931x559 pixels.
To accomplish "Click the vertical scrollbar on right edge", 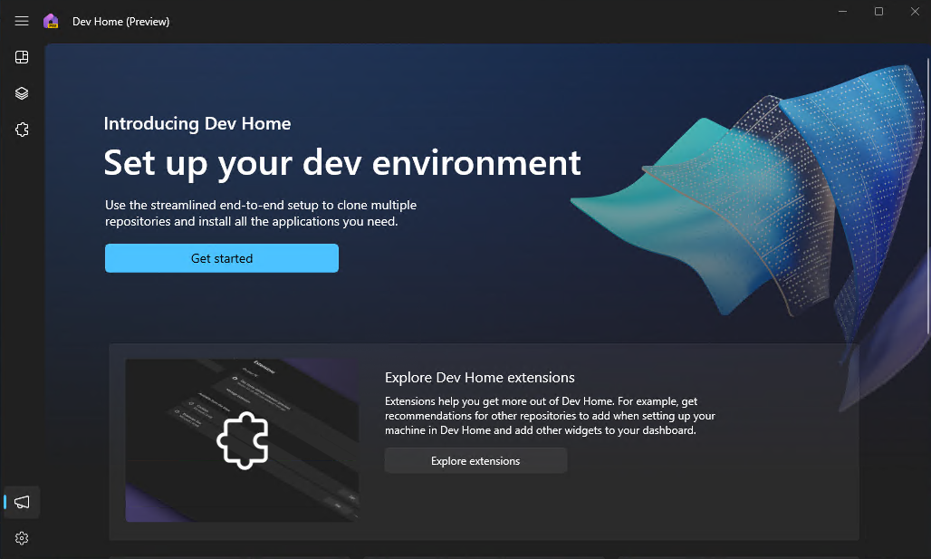I will point(928,196).
